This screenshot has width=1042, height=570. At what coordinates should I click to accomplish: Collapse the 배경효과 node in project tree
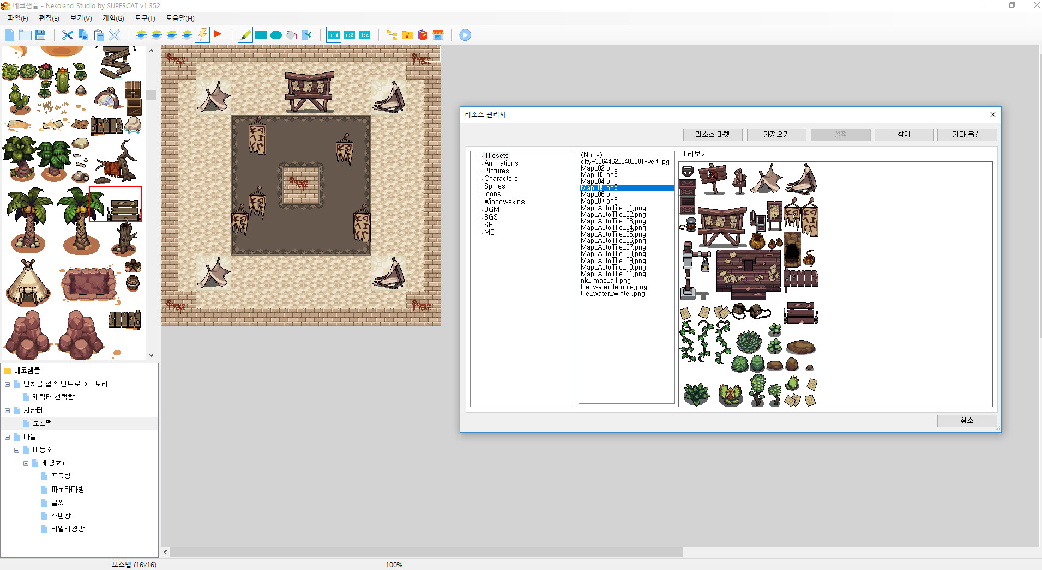click(26, 463)
